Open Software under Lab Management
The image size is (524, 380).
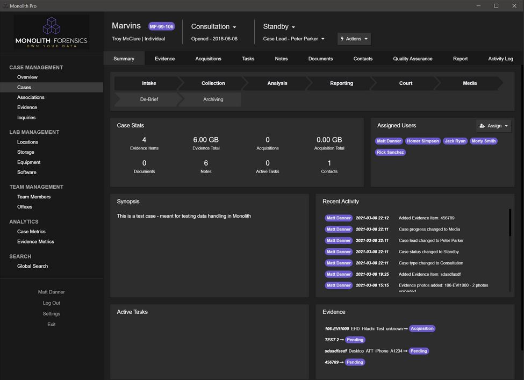point(27,172)
